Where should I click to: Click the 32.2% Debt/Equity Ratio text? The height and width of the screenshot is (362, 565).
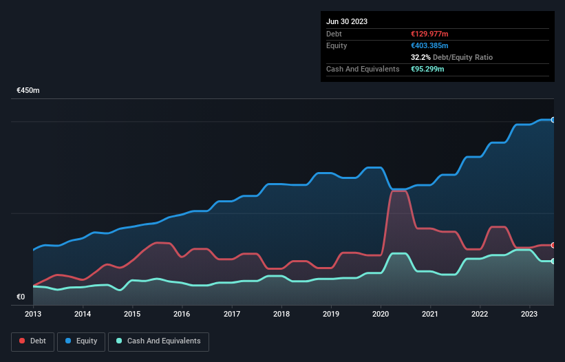coord(452,57)
